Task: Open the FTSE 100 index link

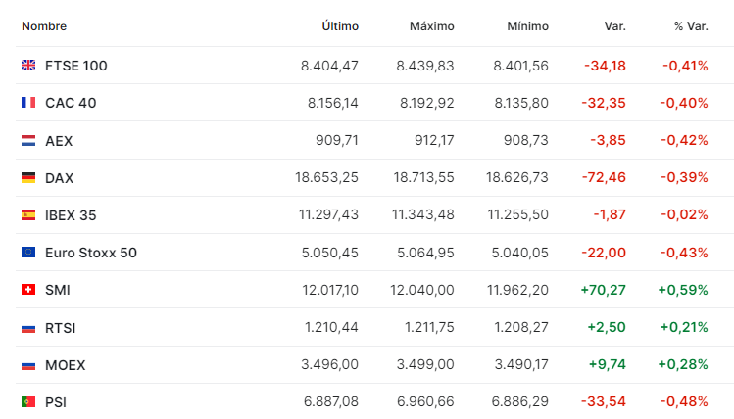Action: 75,66
